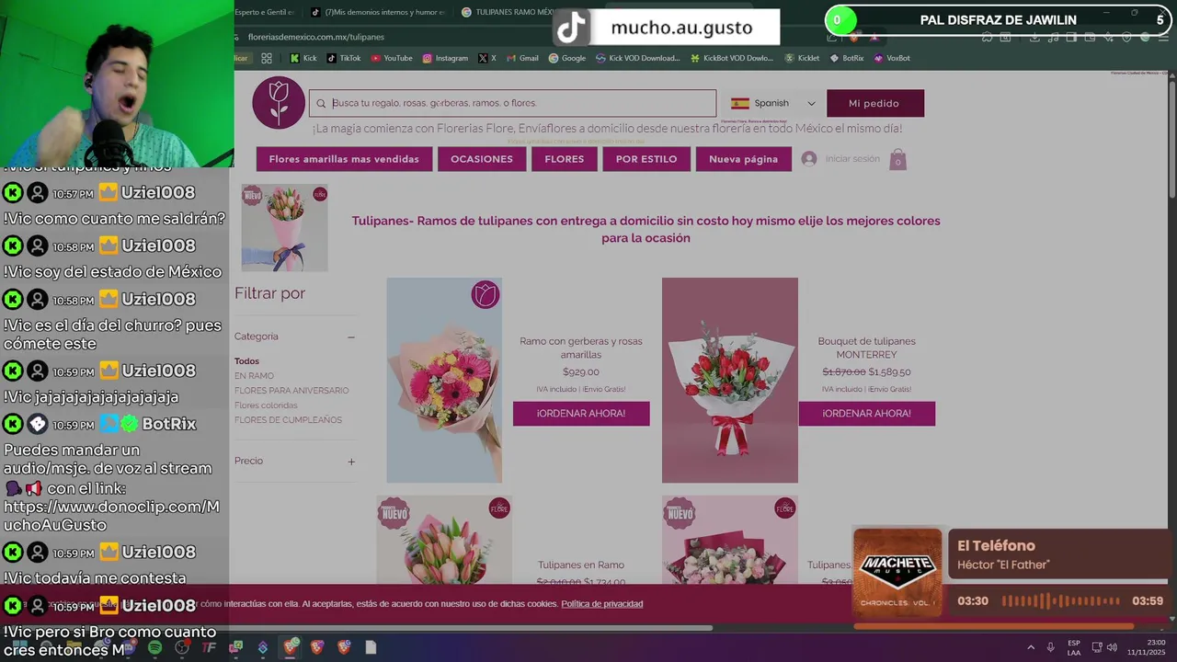Image resolution: width=1177 pixels, height=662 pixels.
Task: Open the red tulips MONTERREY bouquet image
Action: point(730,380)
